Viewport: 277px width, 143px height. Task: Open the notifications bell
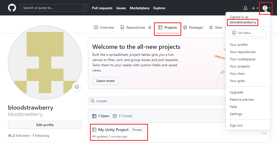pyautogui.click(x=245, y=8)
